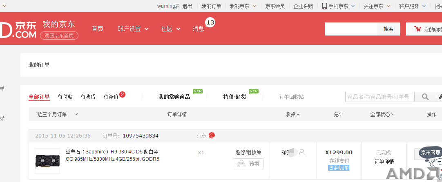The width and height of the screenshot is (442, 182).
Task: Focus the 商品名称/商品编号/订单号 search field
Action: coord(380,97)
